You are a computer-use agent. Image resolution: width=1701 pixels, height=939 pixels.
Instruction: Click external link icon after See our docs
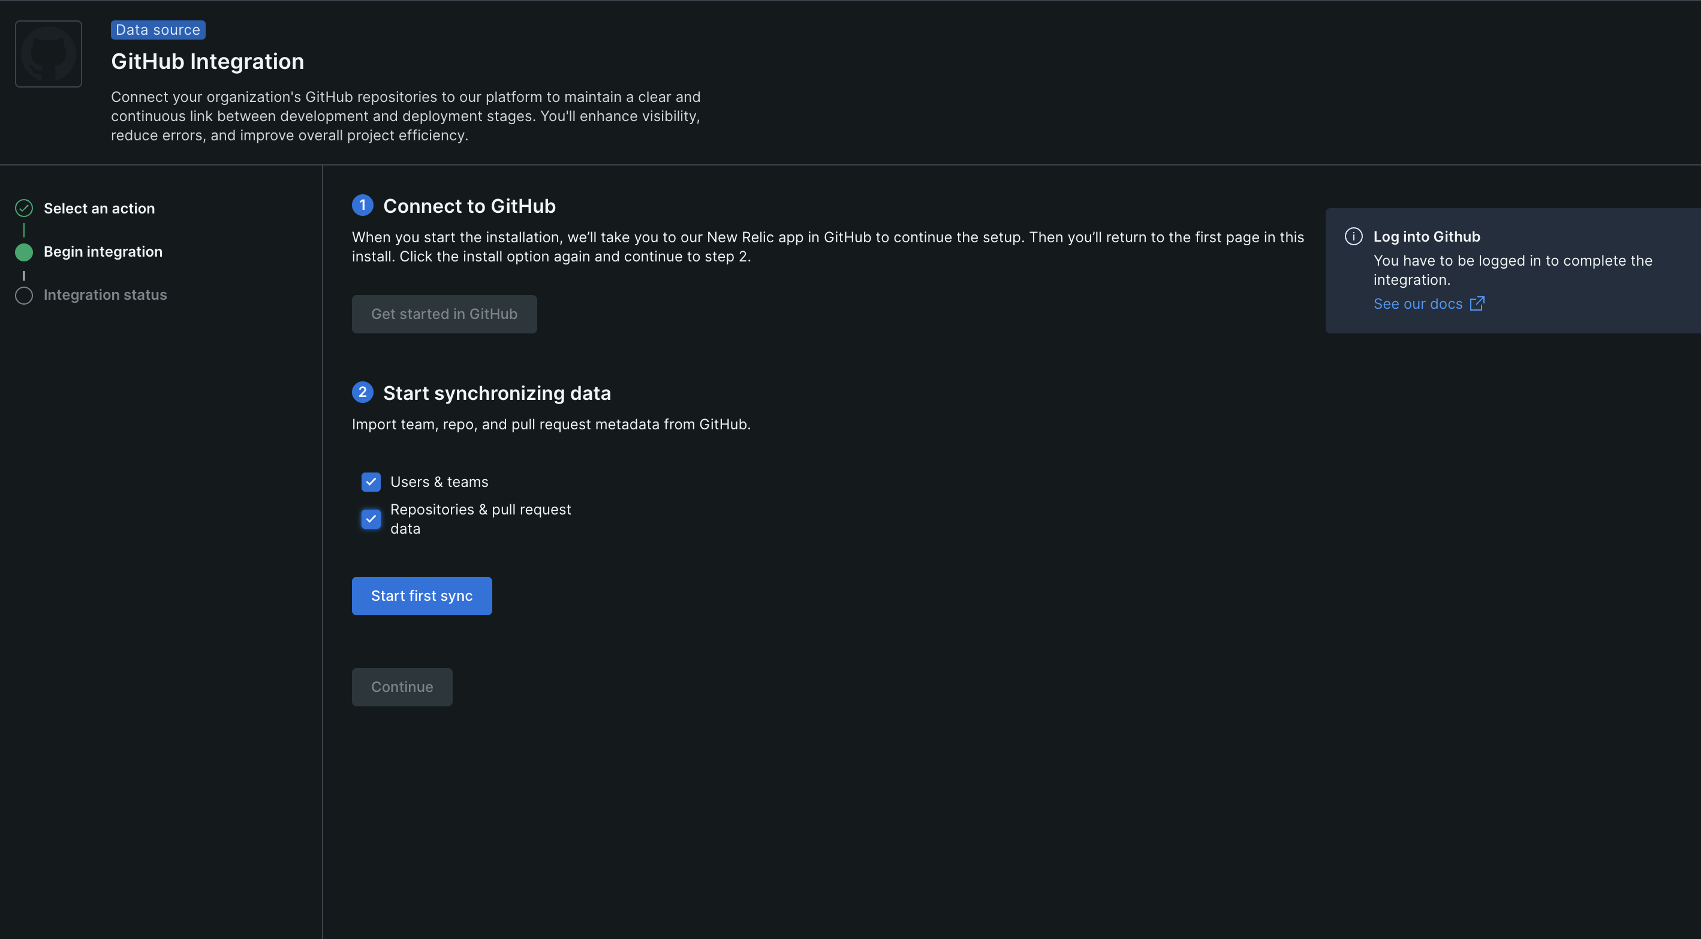pos(1477,304)
